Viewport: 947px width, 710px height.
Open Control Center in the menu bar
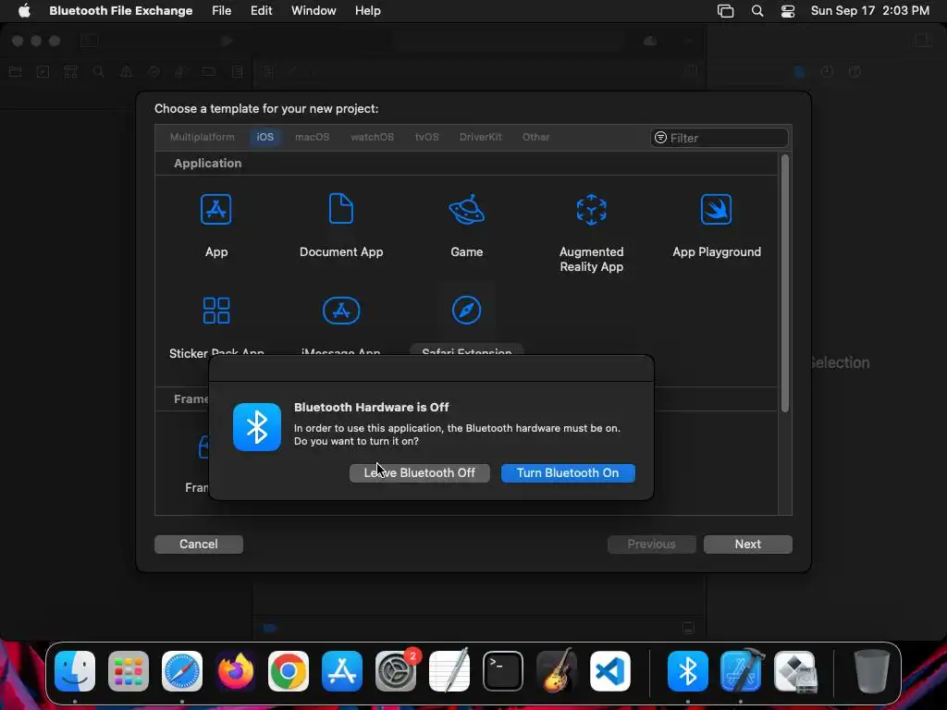[788, 11]
